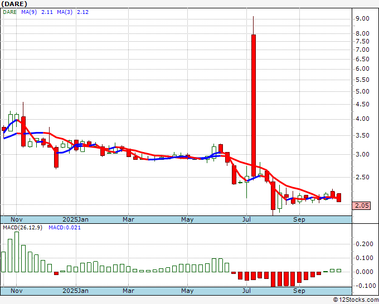
Task: Select the MA(3) legend label
Action: coord(65,12)
